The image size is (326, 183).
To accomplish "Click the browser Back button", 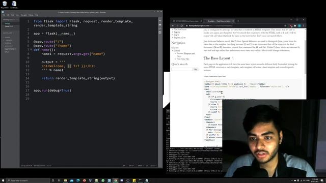I will (x=173, y=26).
